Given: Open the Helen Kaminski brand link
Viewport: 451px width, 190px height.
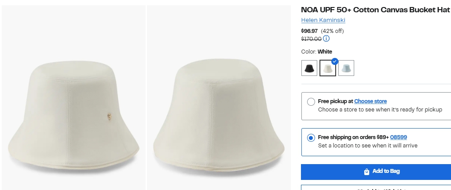Looking at the screenshot, I should pos(323,20).
